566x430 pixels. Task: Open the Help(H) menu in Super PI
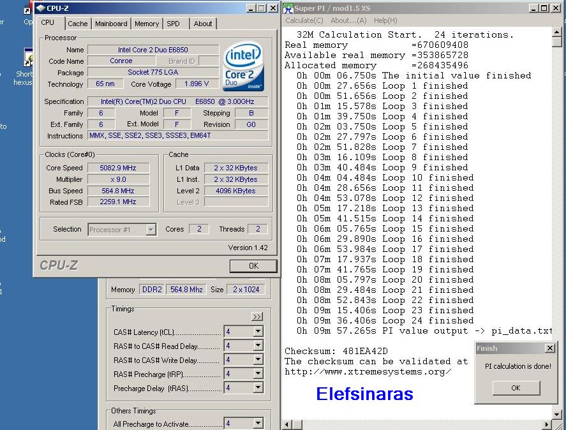pos(385,20)
